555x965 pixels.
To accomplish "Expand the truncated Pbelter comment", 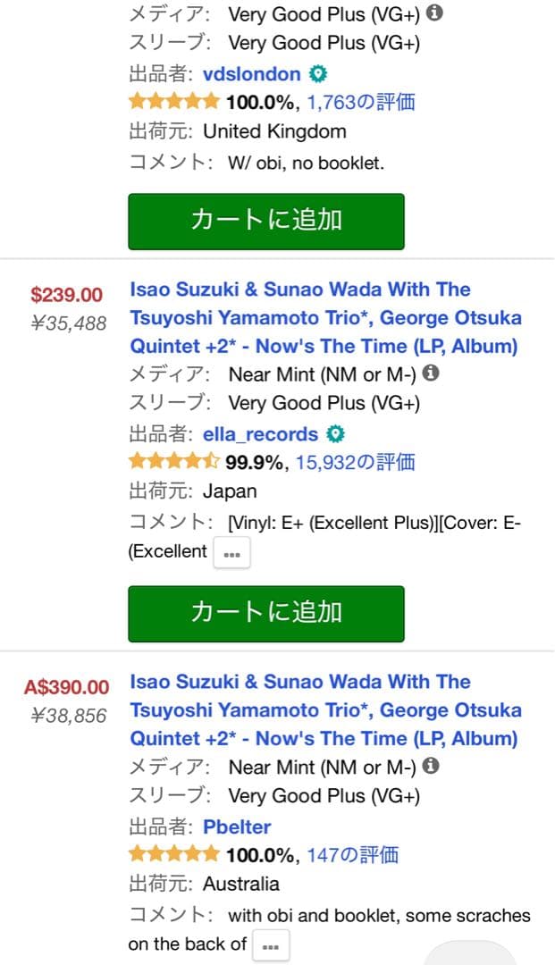I will [x=271, y=945].
